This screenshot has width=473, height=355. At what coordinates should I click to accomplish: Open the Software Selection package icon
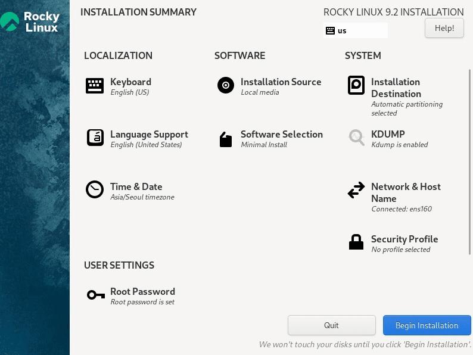(x=225, y=139)
